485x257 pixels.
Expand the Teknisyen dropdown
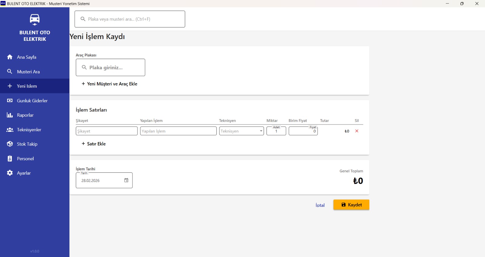click(261, 131)
